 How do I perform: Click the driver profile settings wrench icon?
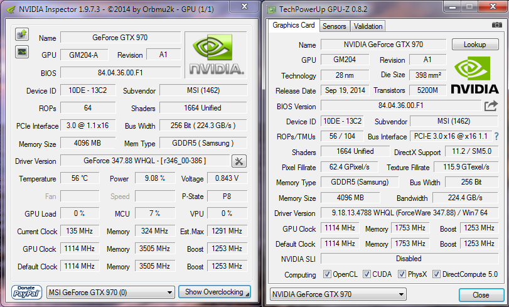[x=239, y=161]
